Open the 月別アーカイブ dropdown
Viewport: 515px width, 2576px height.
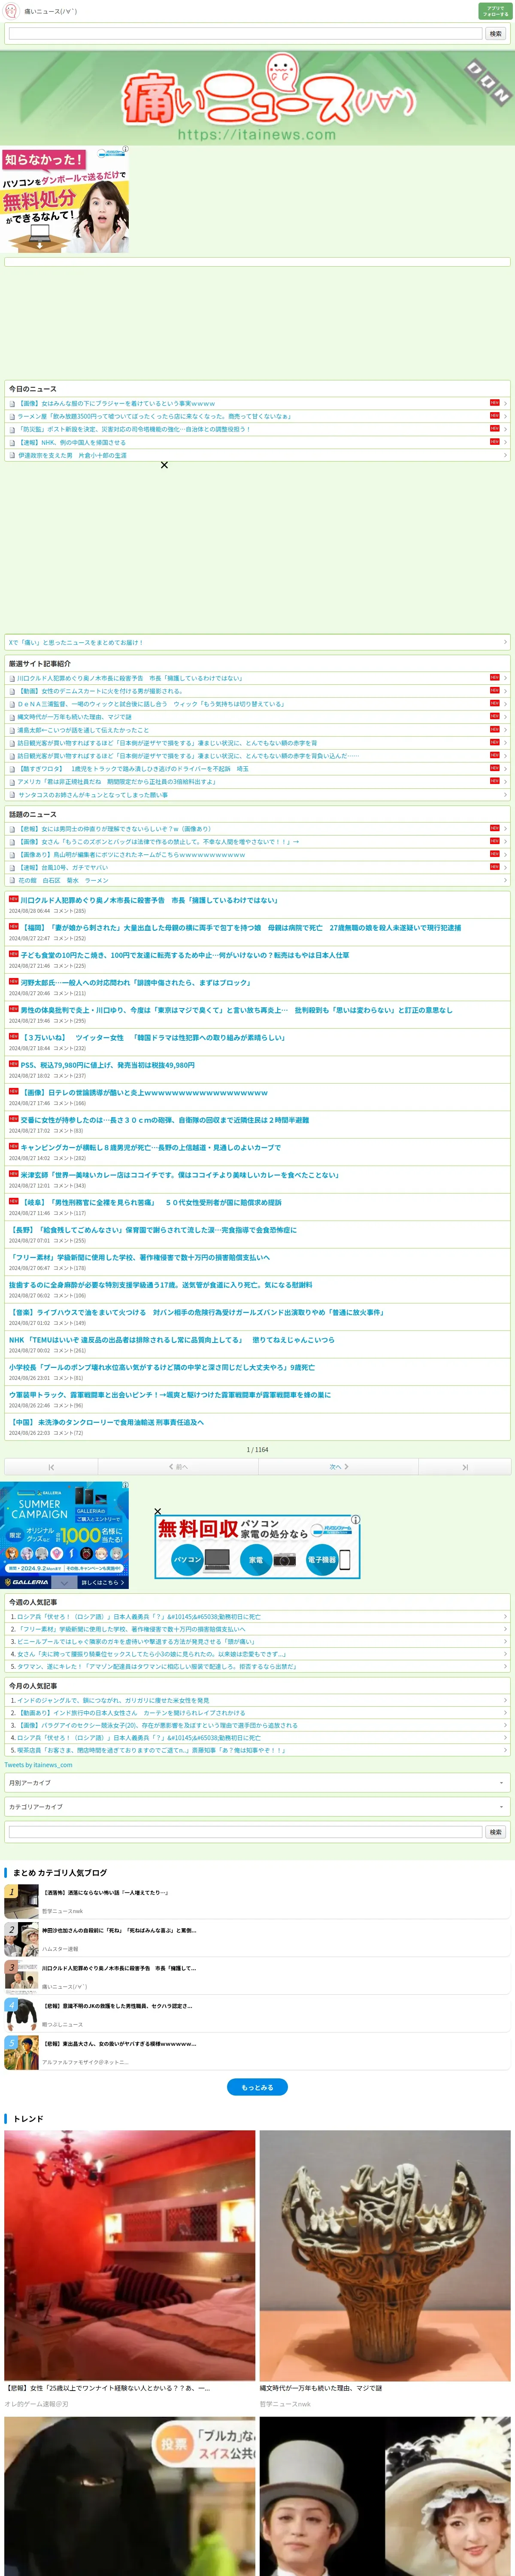pyautogui.click(x=257, y=1783)
